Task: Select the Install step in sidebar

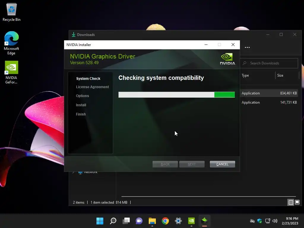Action: 81,105
